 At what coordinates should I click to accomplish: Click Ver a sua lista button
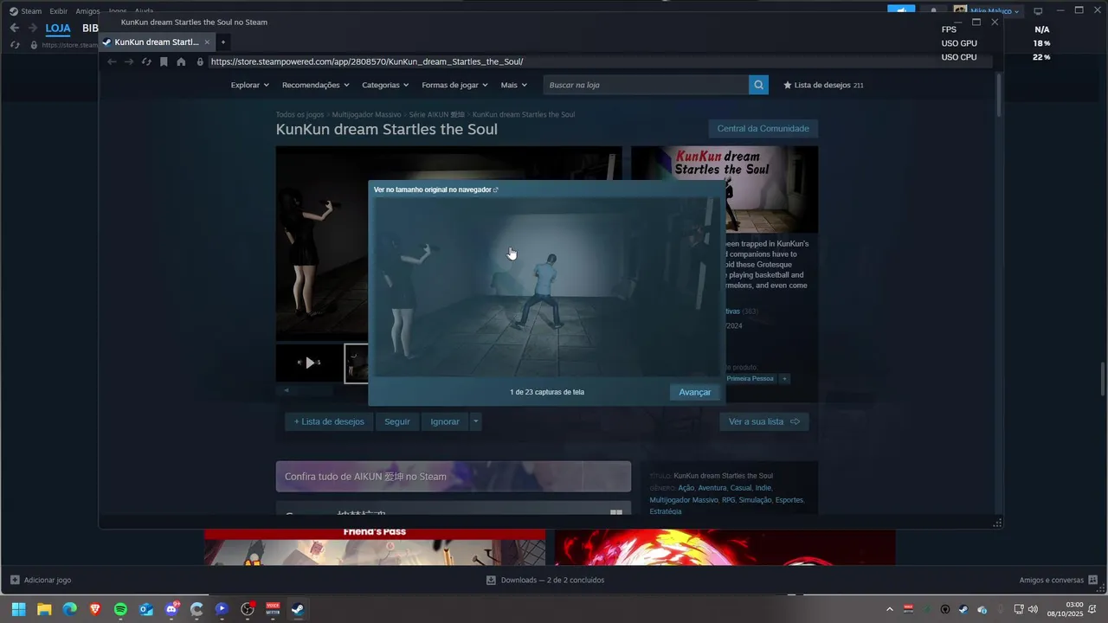pyautogui.click(x=763, y=421)
